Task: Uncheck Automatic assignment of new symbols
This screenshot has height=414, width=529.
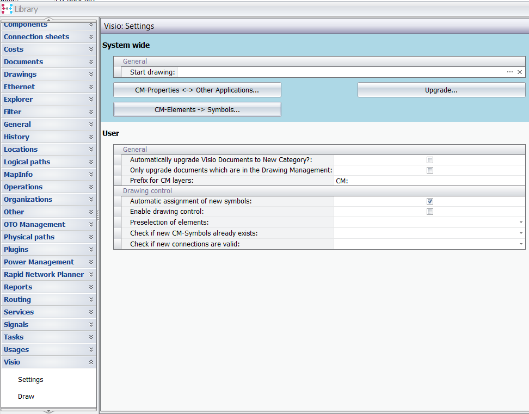Action: [x=429, y=201]
